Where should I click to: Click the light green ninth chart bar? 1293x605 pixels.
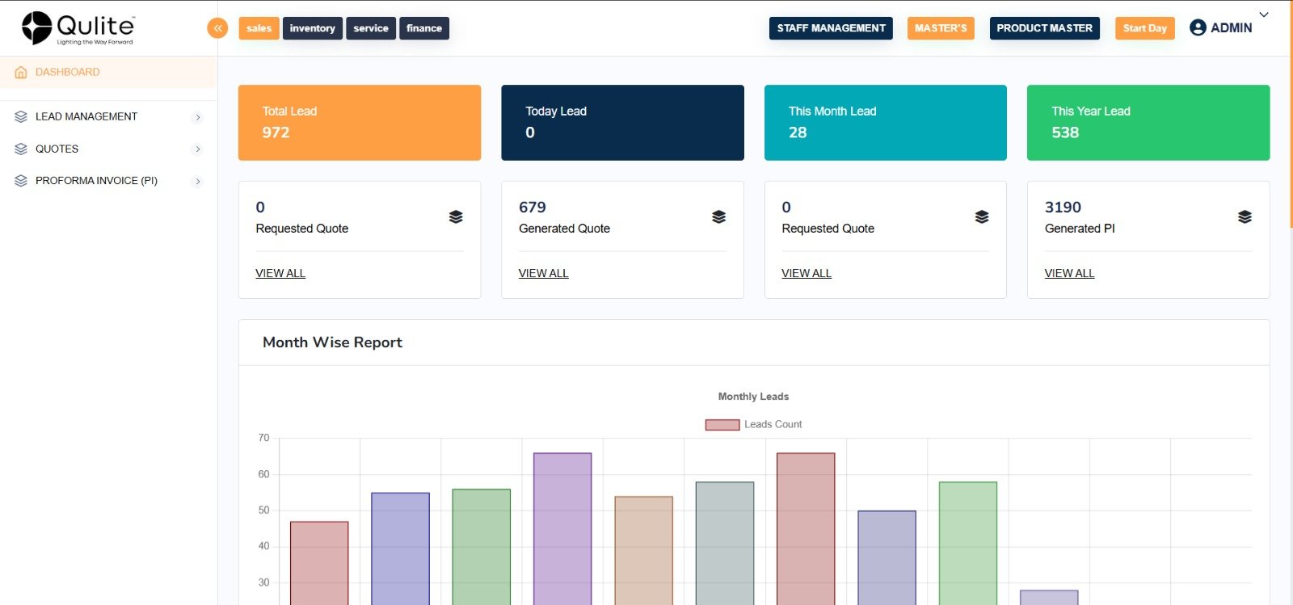point(968,544)
